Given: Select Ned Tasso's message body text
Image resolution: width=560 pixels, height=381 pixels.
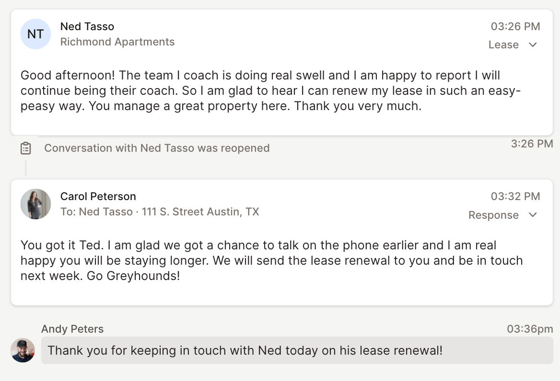Looking at the screenshot, I should point(270,90).
